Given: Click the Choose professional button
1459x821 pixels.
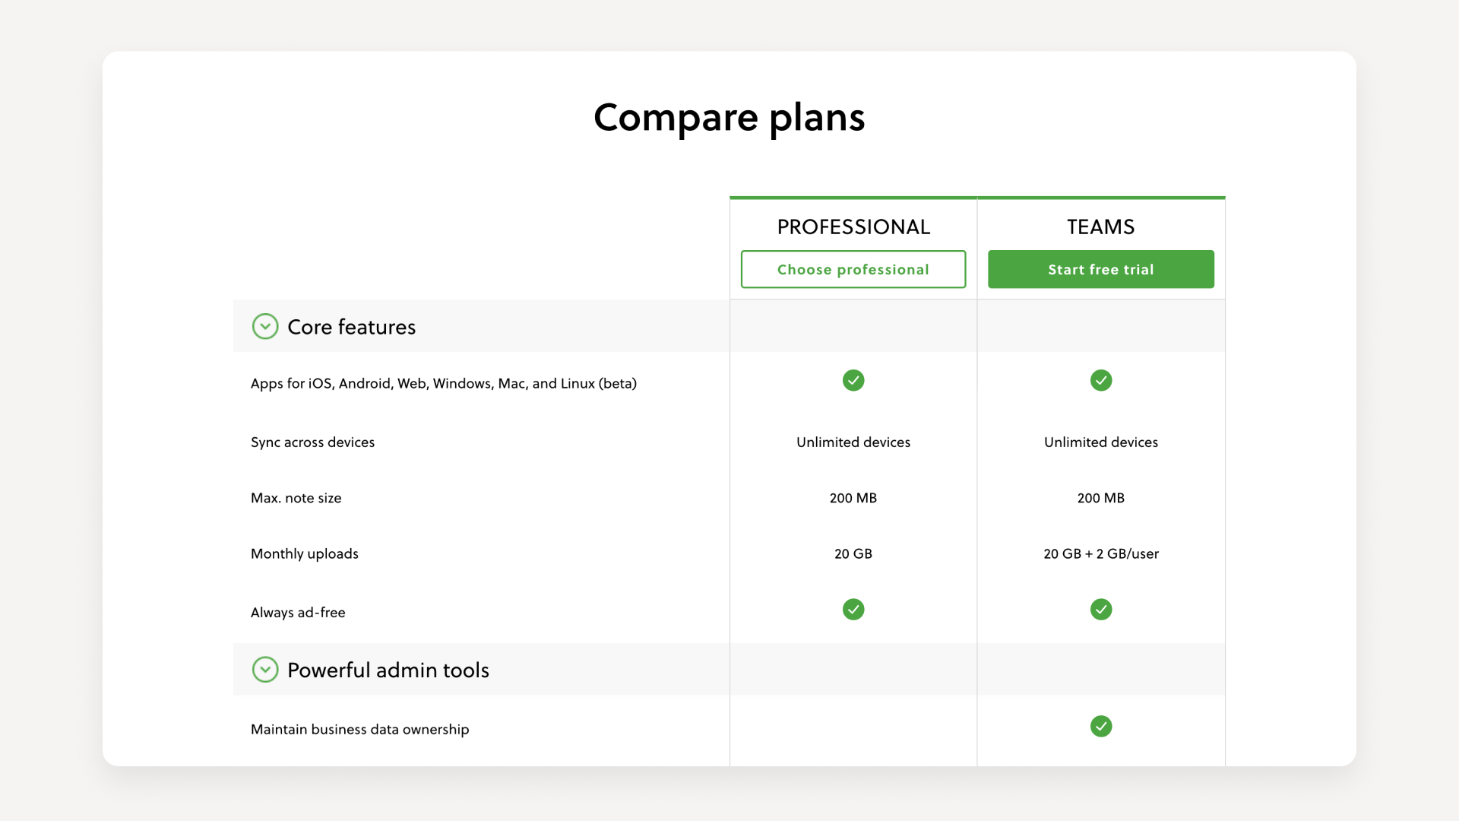Looking at the screenshot, I should 853,269.
